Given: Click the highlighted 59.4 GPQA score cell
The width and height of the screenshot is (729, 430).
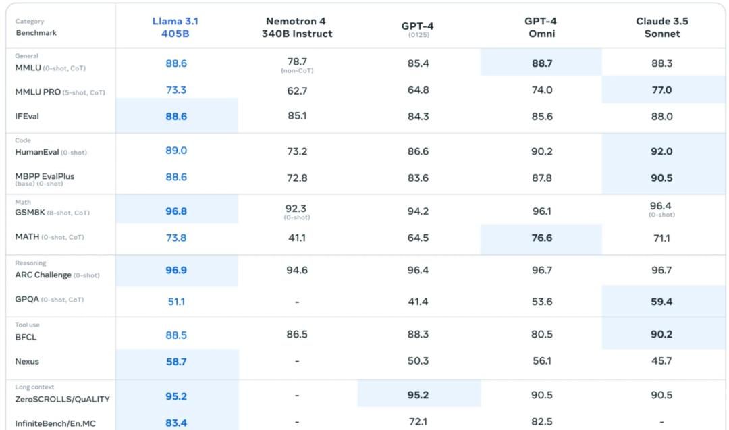Looking at the screenshot, I should tap(661, 302).
